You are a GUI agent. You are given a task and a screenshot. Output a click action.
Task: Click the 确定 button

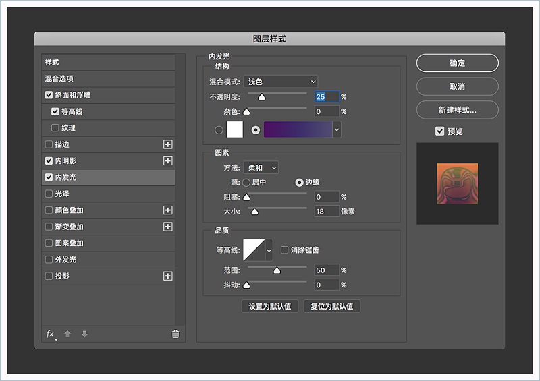(457, 63)
